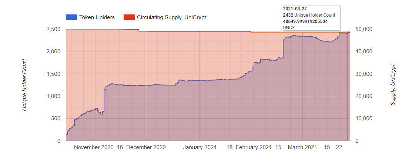The image size is (412, 161).
Task: Click the 48649.999919205504 supply value in tooltip
Action: coord(305,21)
